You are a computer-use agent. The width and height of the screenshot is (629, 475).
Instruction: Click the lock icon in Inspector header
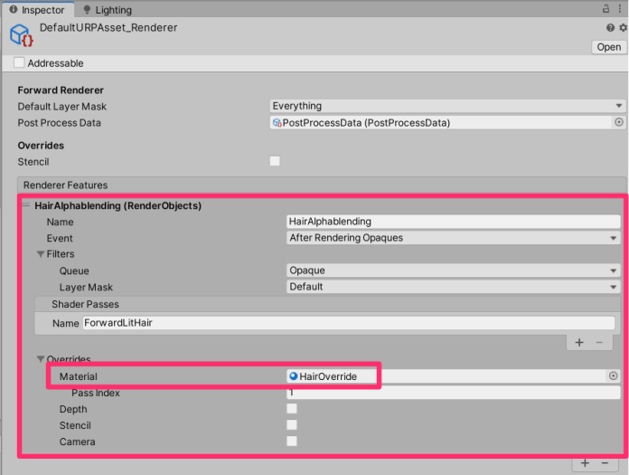606,9
